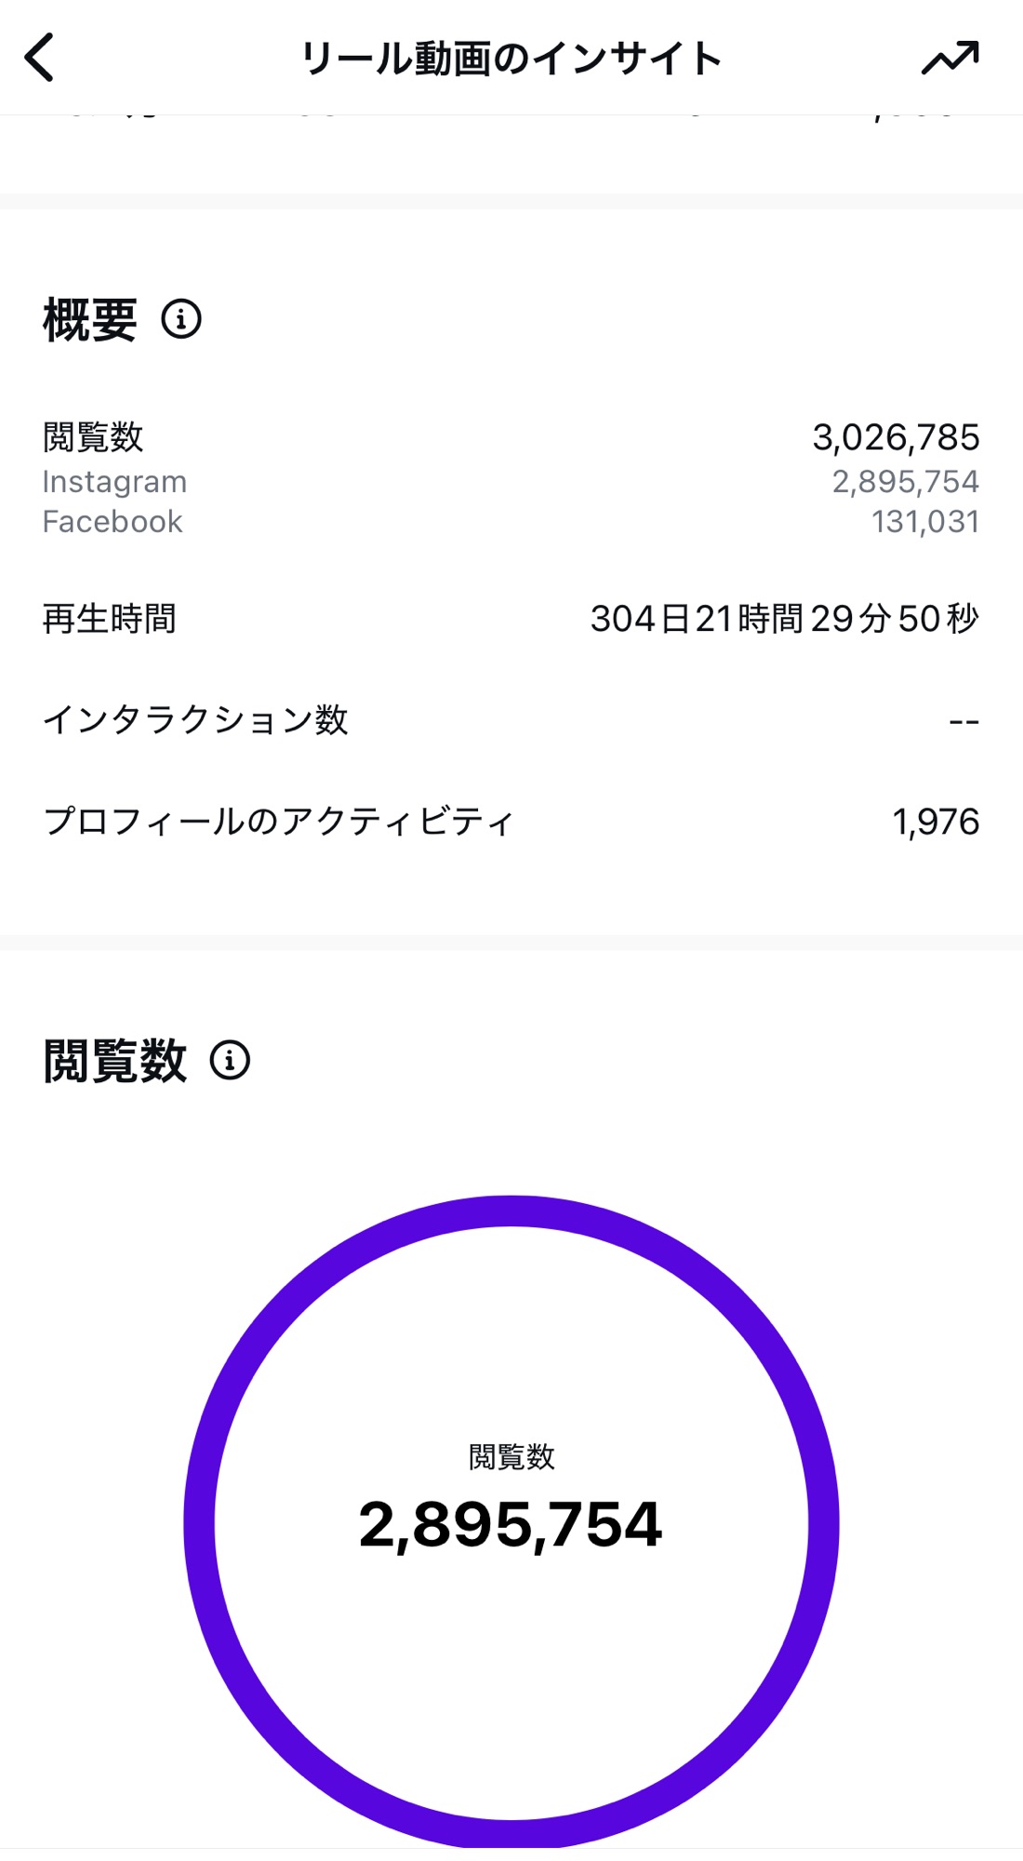Select the 概要 section heading
Image resolution: width=1023 pixels, height=1861 pixels.
tap(90, 320)
